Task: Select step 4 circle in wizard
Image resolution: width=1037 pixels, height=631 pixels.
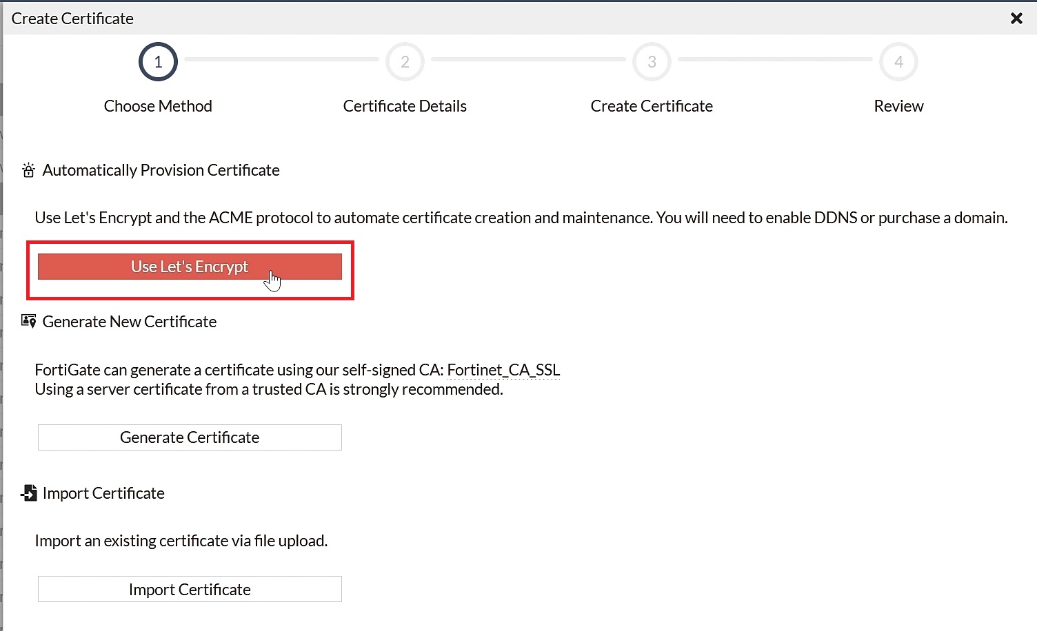Action: click(898, 62)
